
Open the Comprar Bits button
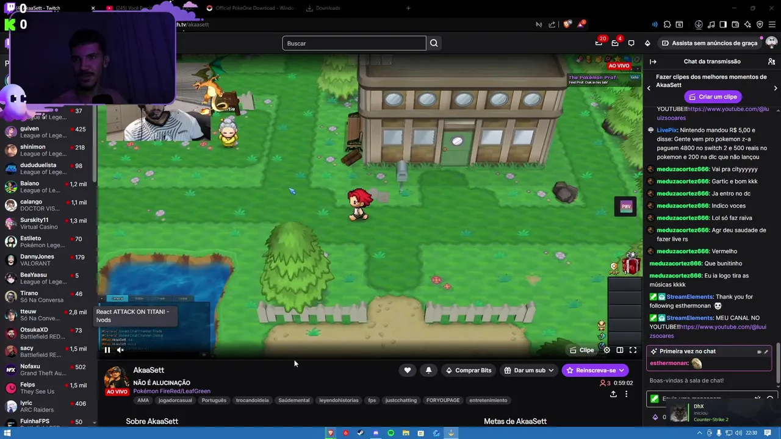(468, 370)
